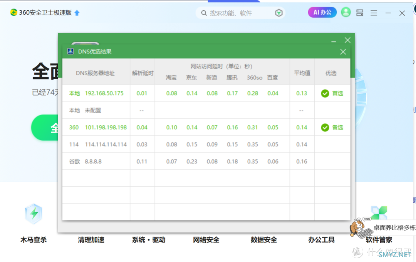The image size is (416, 262).
Task: Open 数据安全 tab
Action: coord(264,240)
